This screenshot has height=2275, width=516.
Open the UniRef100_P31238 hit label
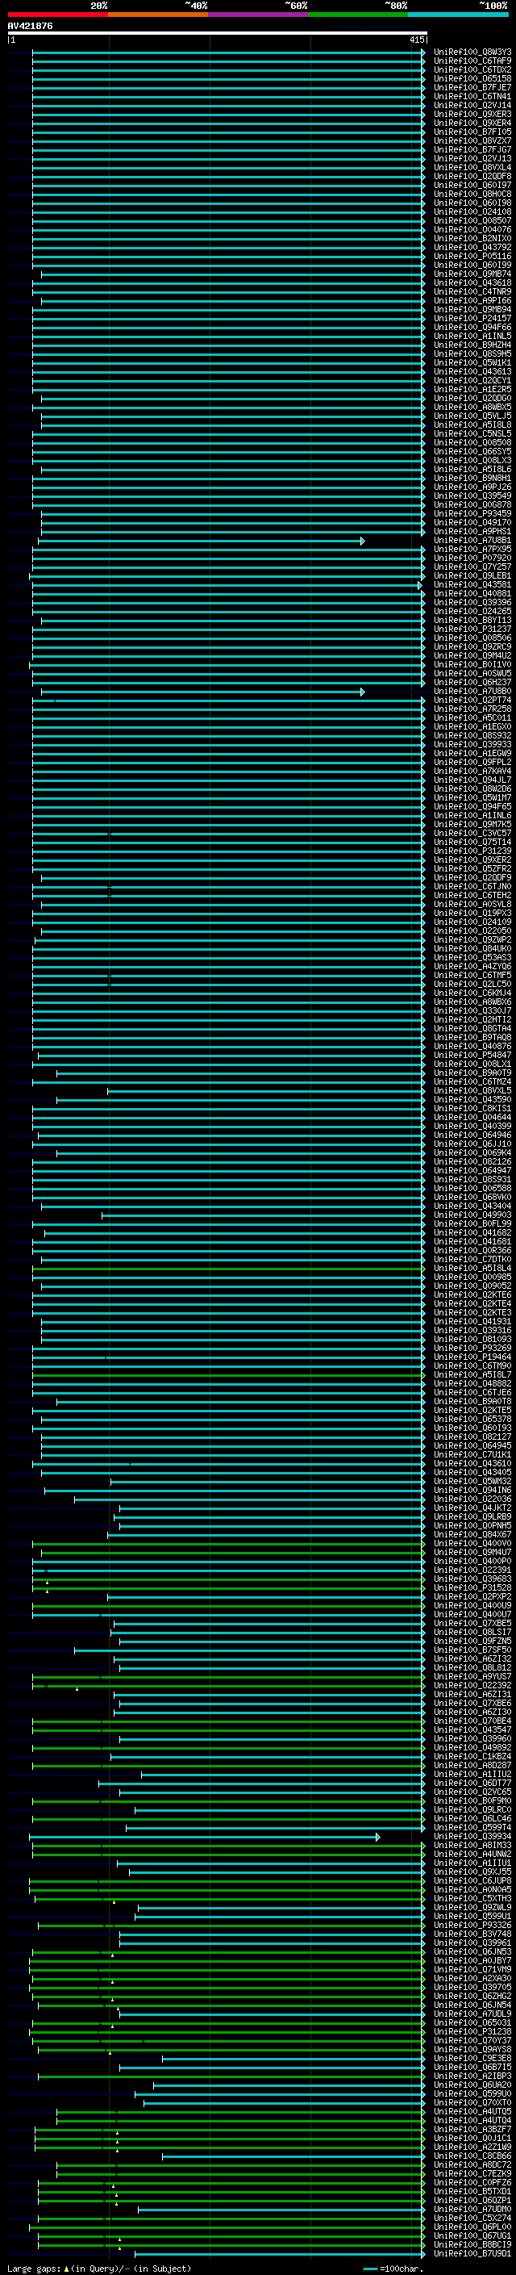click(472, 2031)
